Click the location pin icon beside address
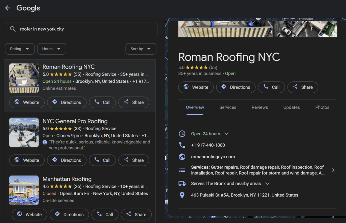 coord(182,195)
